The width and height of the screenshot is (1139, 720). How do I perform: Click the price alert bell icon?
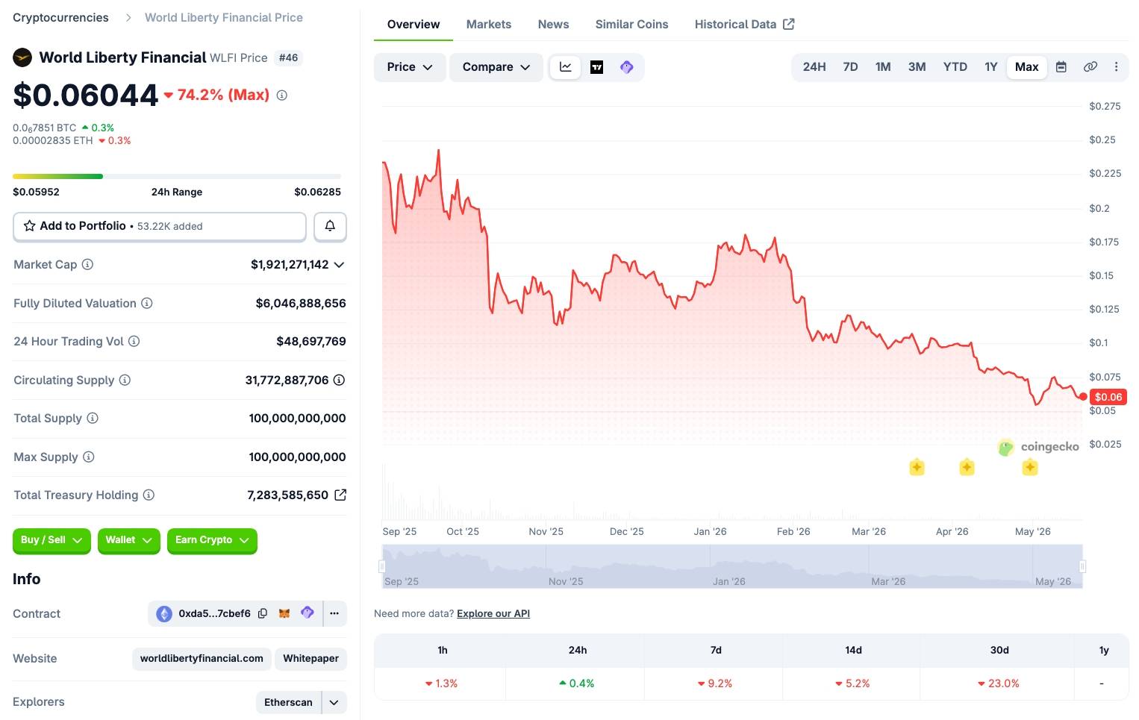pos(330,226)
